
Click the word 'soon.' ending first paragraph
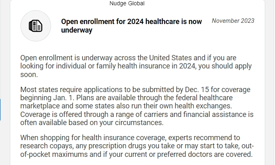tap(29, 75)
